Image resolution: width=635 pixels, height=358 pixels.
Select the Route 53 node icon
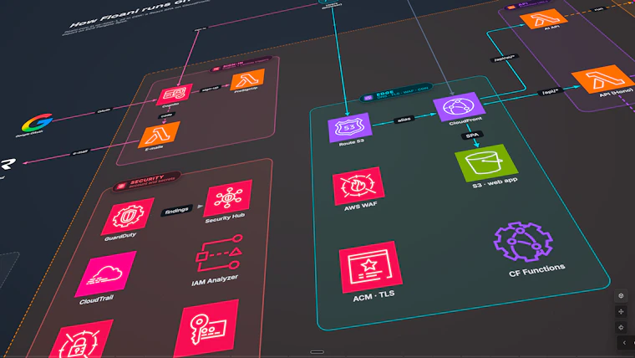pos(350,127)
